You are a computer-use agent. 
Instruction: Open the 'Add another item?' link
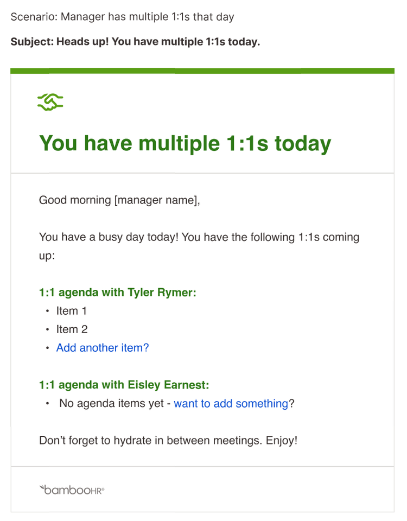coord(103,347)
